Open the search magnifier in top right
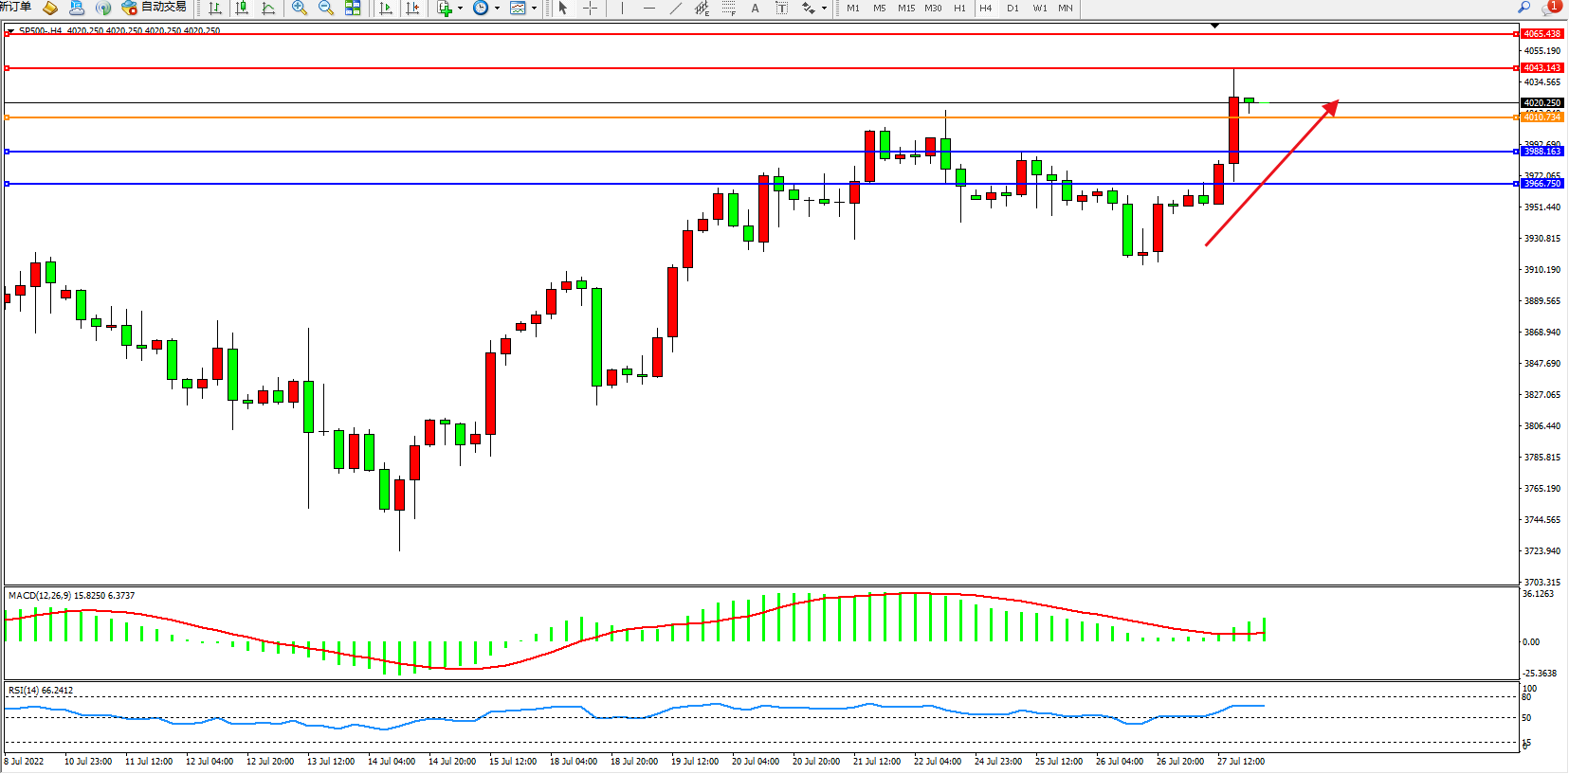Viewport: 1569px width, 774px height. point(1524,8)
